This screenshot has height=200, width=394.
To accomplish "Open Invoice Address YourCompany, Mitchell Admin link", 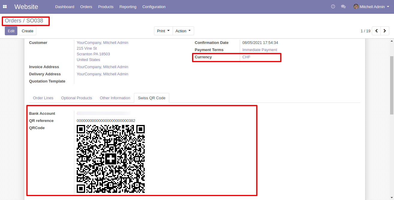I will [102, 67].
